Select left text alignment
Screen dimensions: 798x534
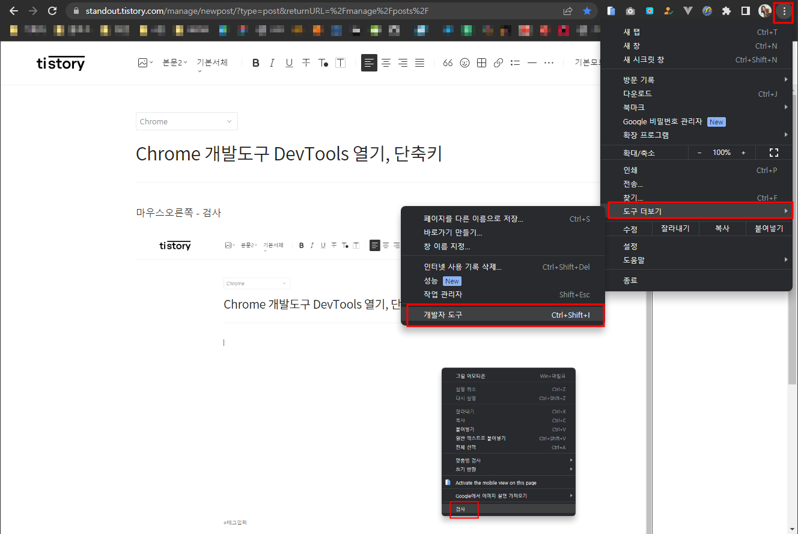pyautogui.click(x=369, y=62)
